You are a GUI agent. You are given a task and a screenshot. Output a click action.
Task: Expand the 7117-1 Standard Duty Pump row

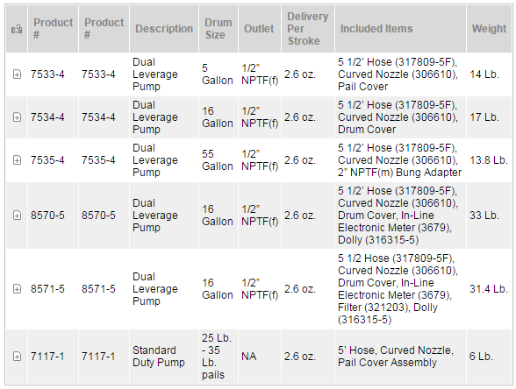pyautogui.click(x=17, y=356)
